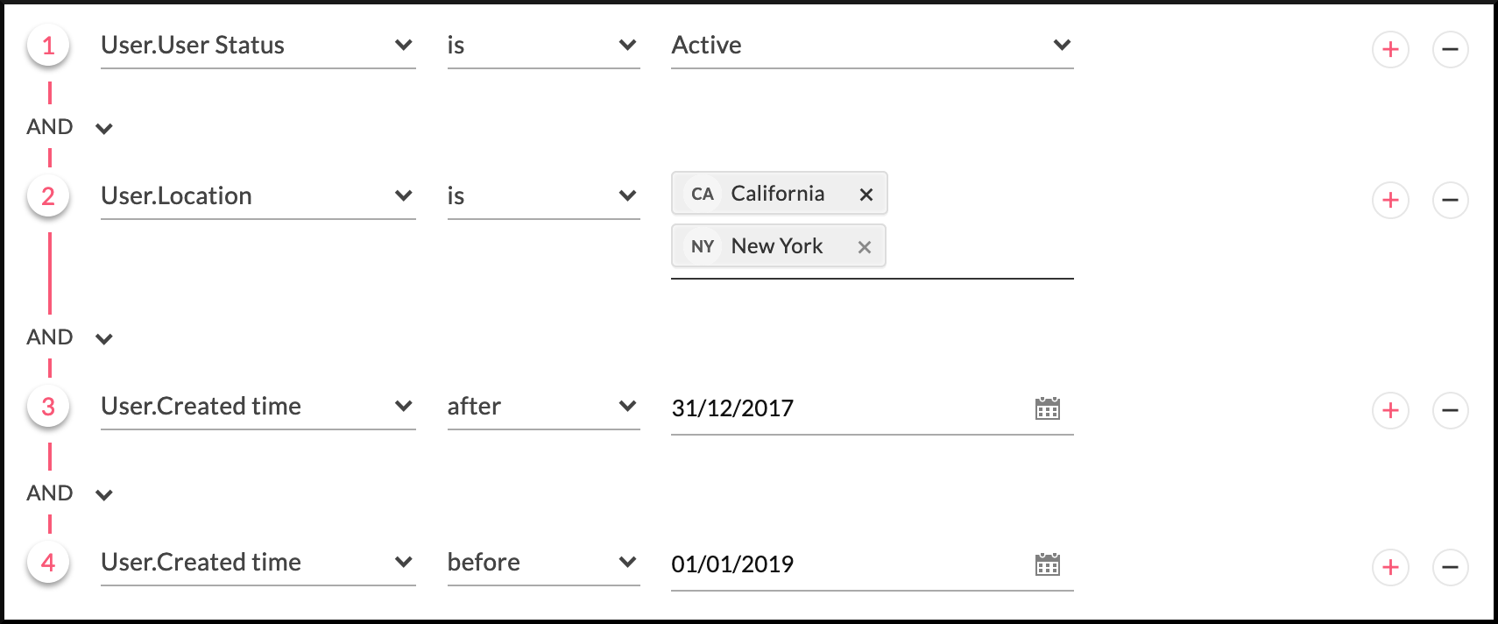Click the location tags input area
This screenshot has height=624, width=1498.
(979, 247)
